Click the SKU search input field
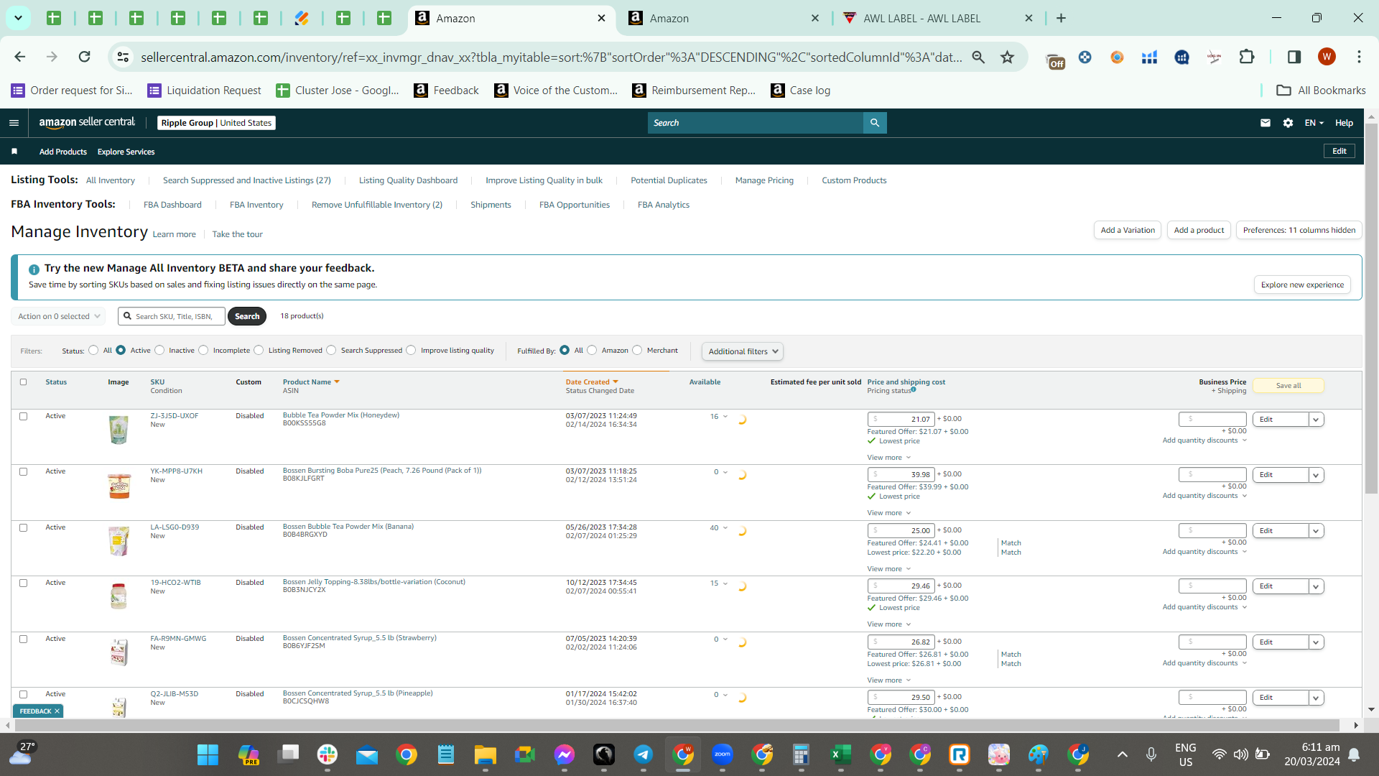The height and width of the screenshot is (776, 1379). [172, 316]
